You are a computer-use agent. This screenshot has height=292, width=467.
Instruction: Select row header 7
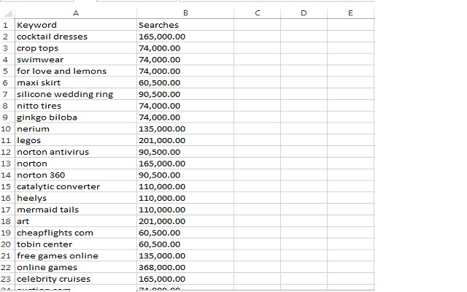point(6,94)
